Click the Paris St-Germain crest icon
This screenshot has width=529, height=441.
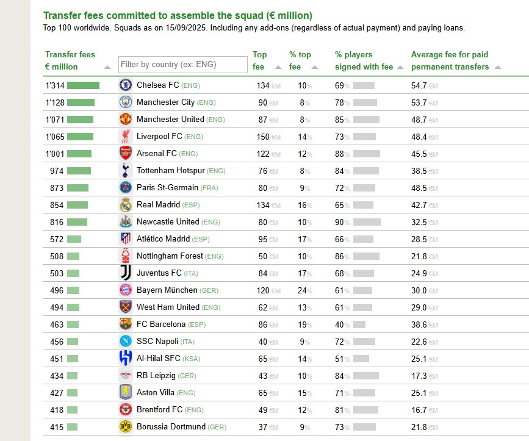126,188
